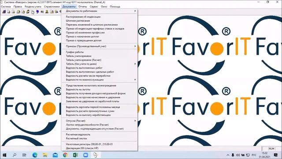Select Ведомость зарплаты первой половины месяца
The height and width of the screenshot is (159, 282).
click(x=100, y=107)
